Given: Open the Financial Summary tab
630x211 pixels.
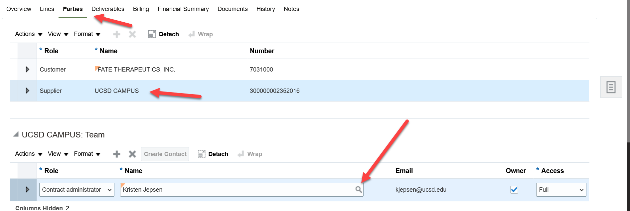Looking at the screenshot, I should point(183,9).
